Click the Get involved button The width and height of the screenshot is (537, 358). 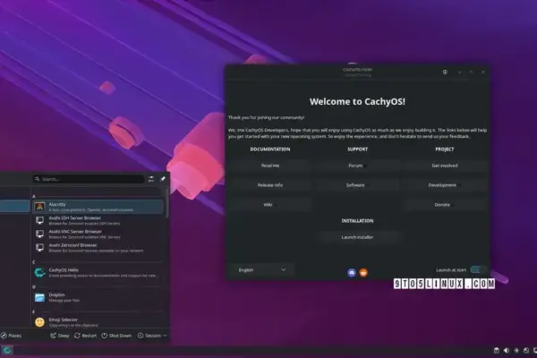(445, 166)
